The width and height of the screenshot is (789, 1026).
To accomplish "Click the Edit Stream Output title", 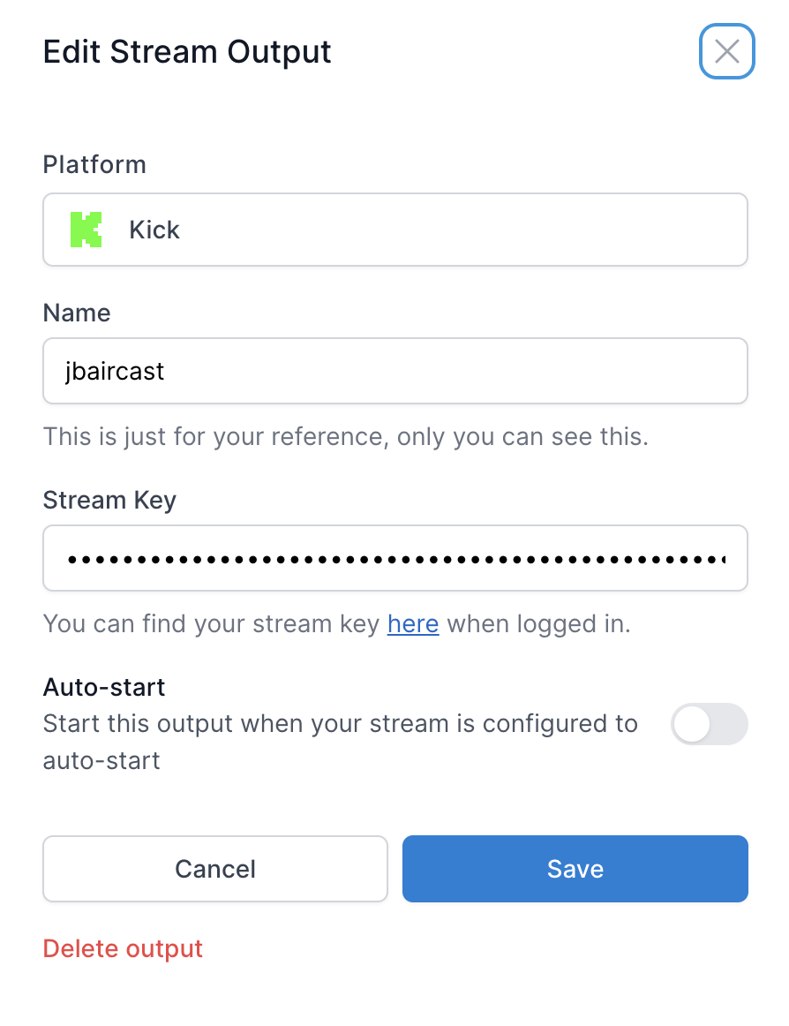I will [187, 52].
